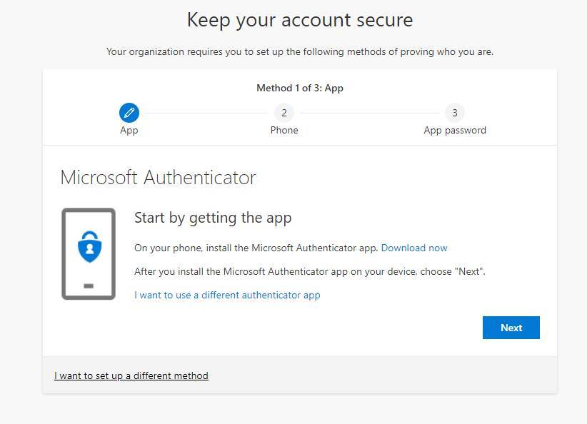587x424 pixels.
Task: Click the Start by getting the app heading
Action: pos(213,218)
